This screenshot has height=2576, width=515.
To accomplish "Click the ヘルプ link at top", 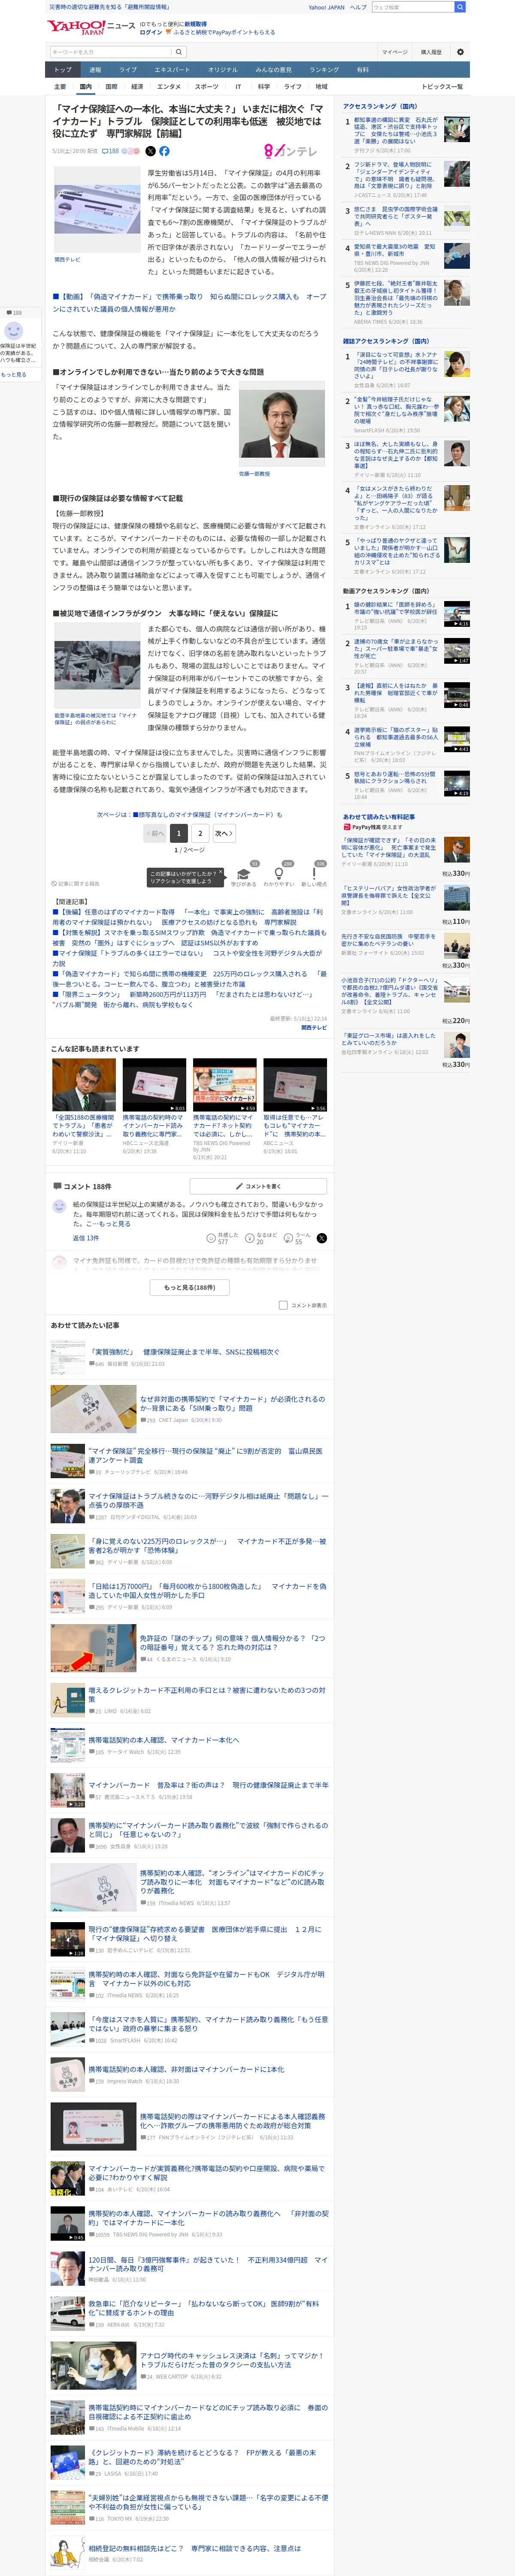I will click(x=358, y=7).
